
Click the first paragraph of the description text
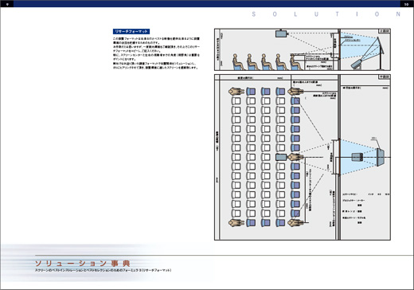pos(156,41)
